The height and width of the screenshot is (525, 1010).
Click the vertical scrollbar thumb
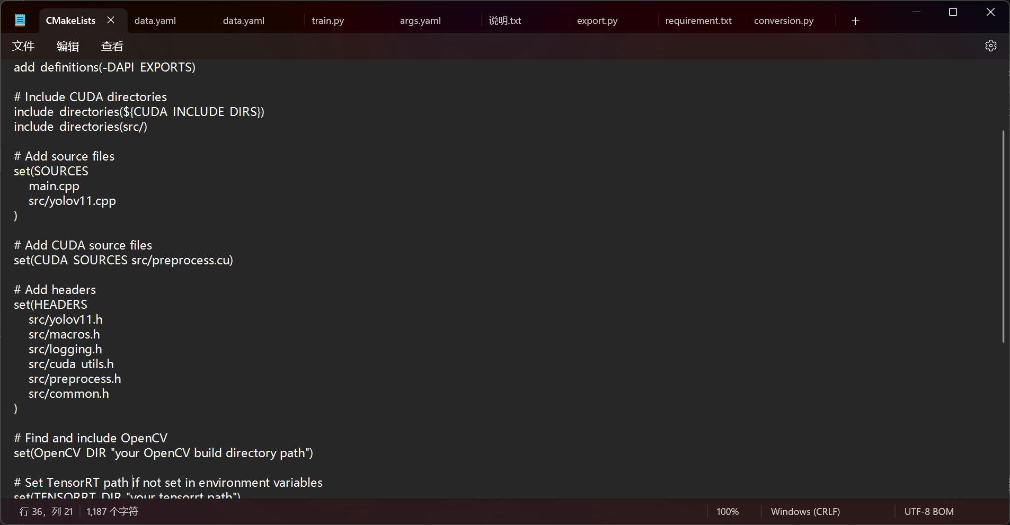click(x=1003, y=236)
